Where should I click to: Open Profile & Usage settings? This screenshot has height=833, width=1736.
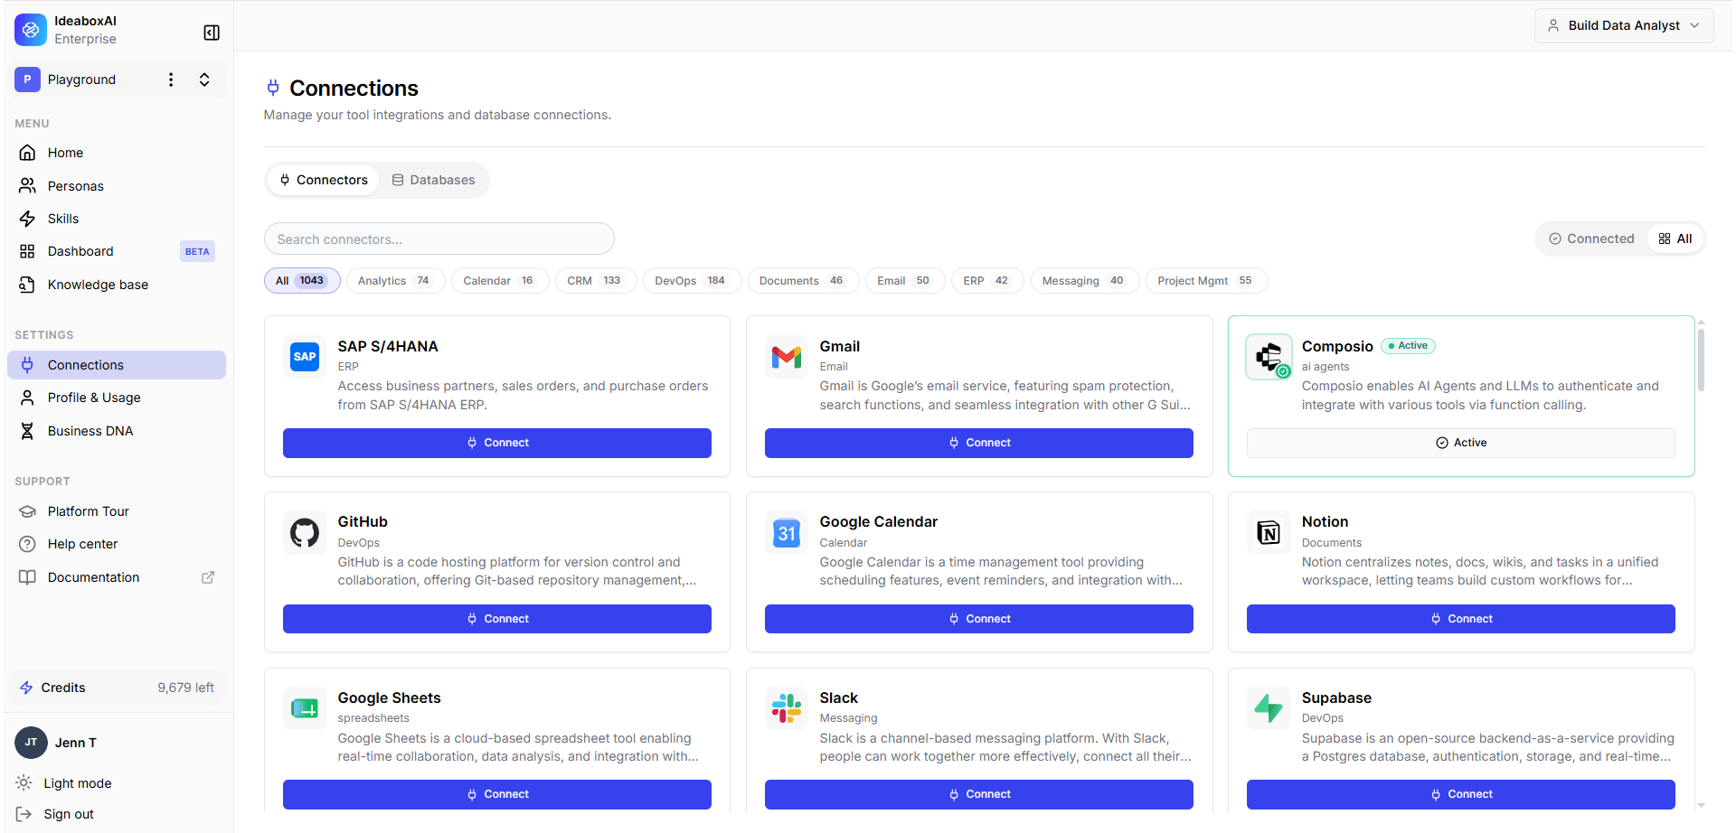[x=116, y=398]
